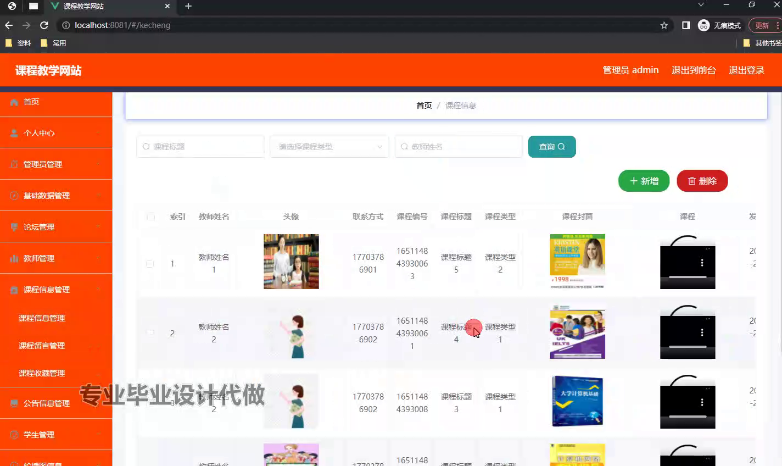The height and width of the screenshot is (466, 782).
Task: Open video options menu in row 3
Action: (x=702, y=402)
